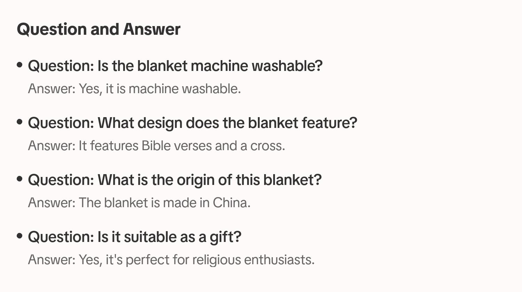Select "What design does the blanket feature?" question

pyautogui.click(x=192, y=123)
